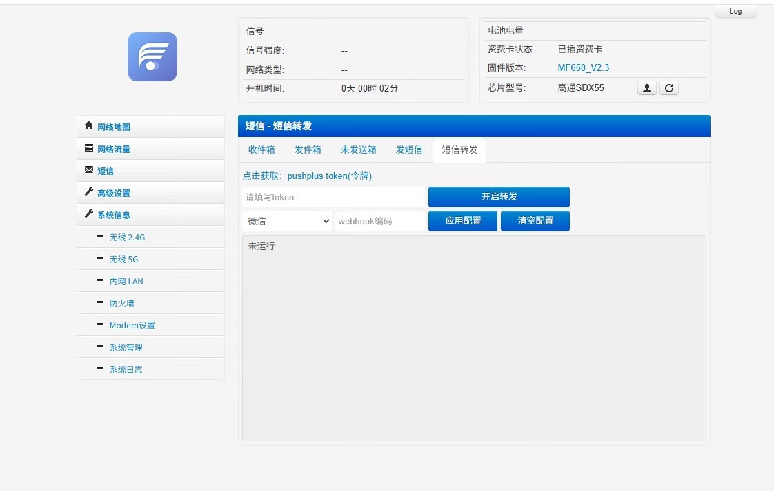Focus the 请填写token input field
The image size is (774, 491).
(x=333, y=197)
